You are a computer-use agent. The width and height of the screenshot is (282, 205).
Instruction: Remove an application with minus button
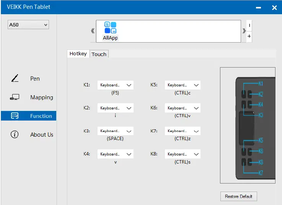tap(249, 25)
